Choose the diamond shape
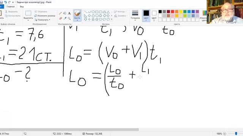Screen dimensions: 243x136 pyautogui.click(x=89, y=15)
